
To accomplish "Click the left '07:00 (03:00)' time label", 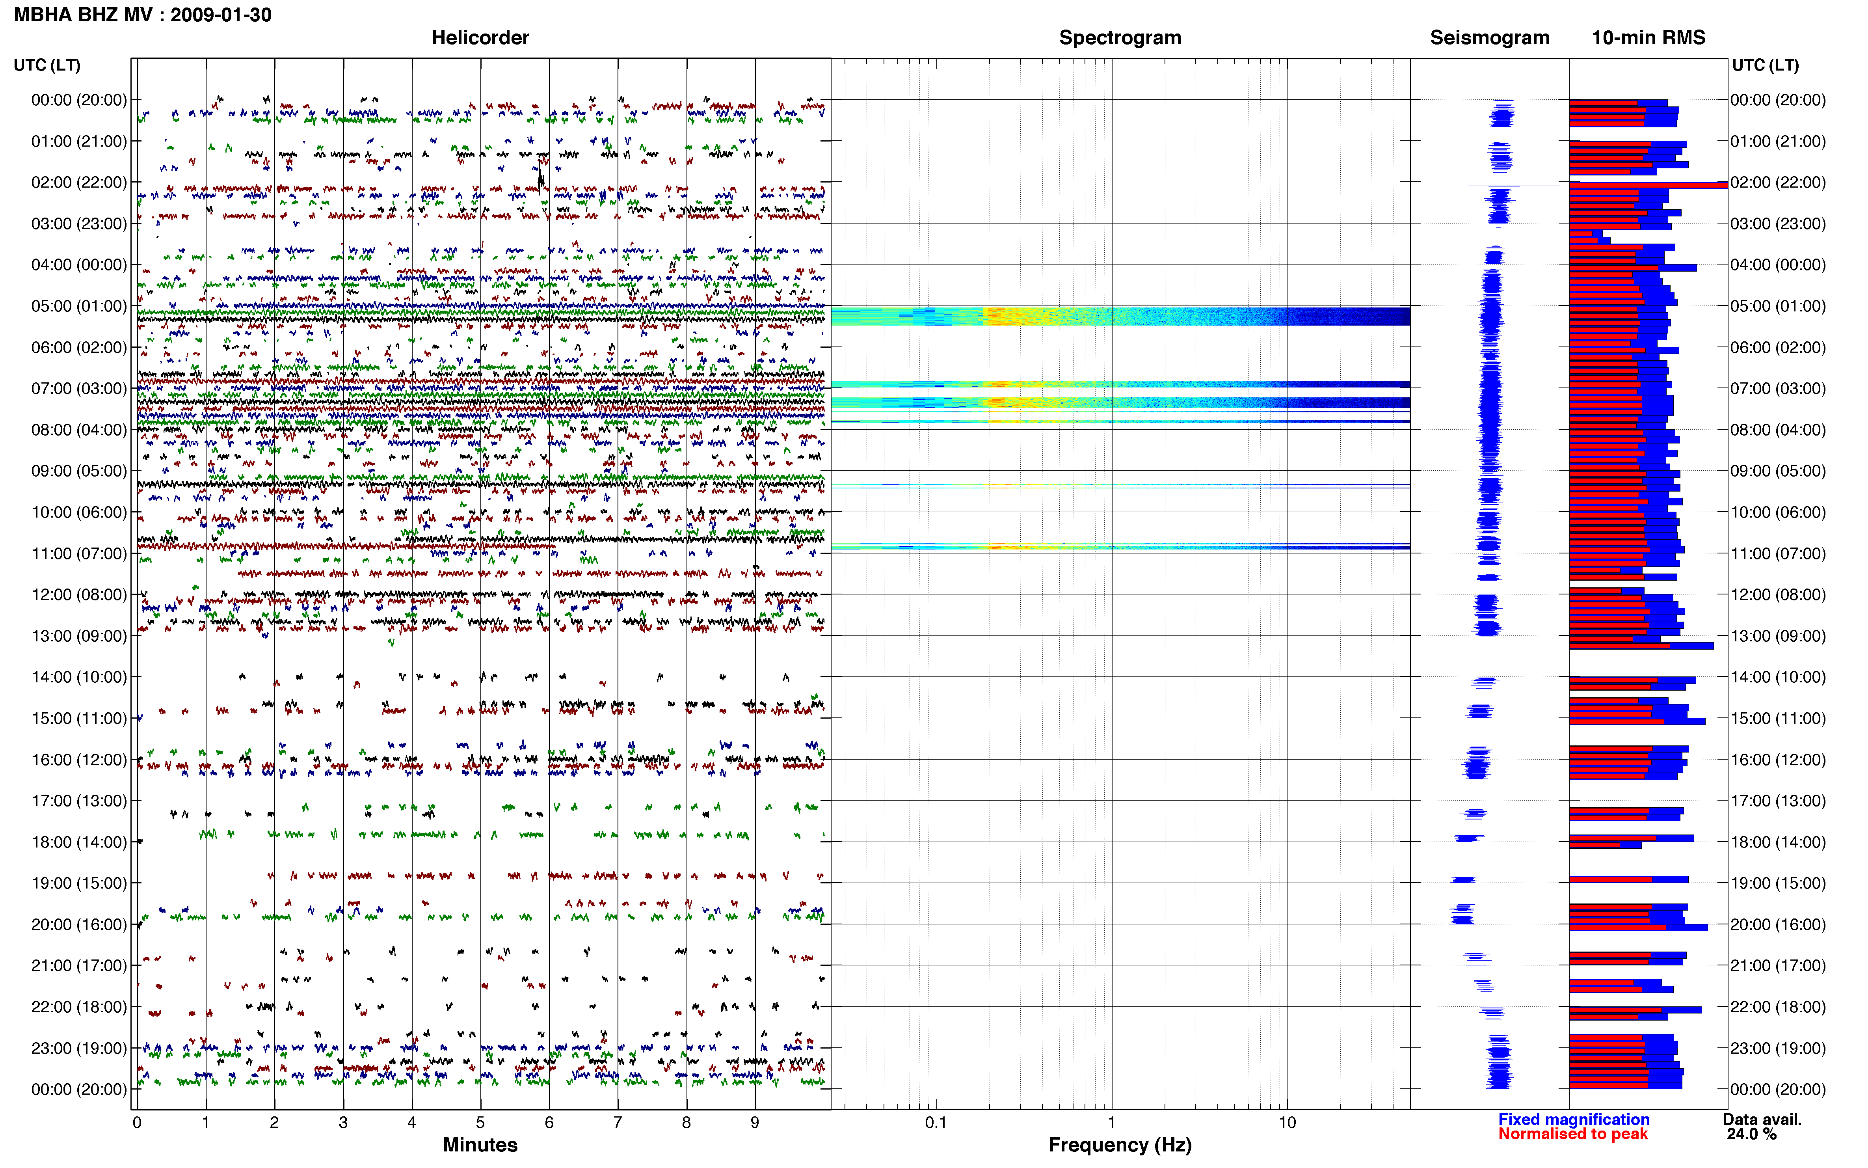I will coord(79,388).
